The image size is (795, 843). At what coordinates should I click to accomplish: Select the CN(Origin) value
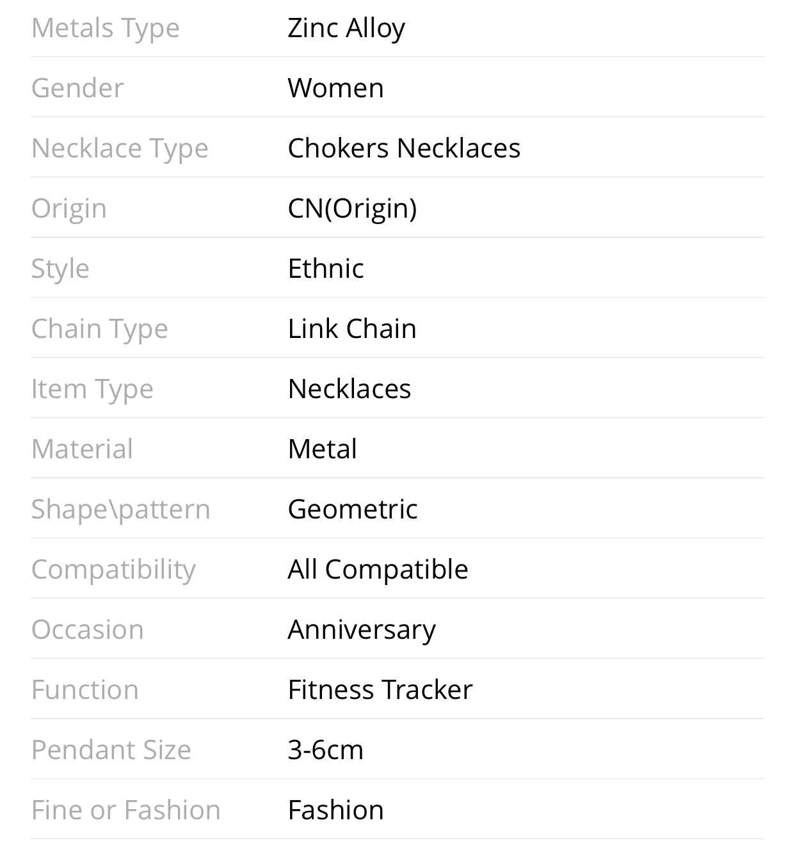point(352,209)
